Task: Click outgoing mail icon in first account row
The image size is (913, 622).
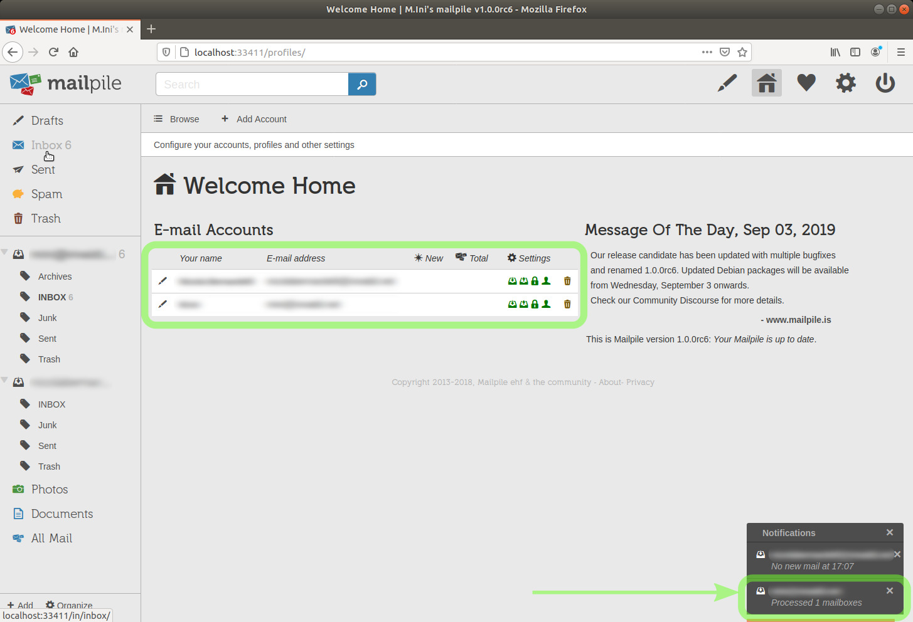Action: pyautogui.click(x=523, y=281)
